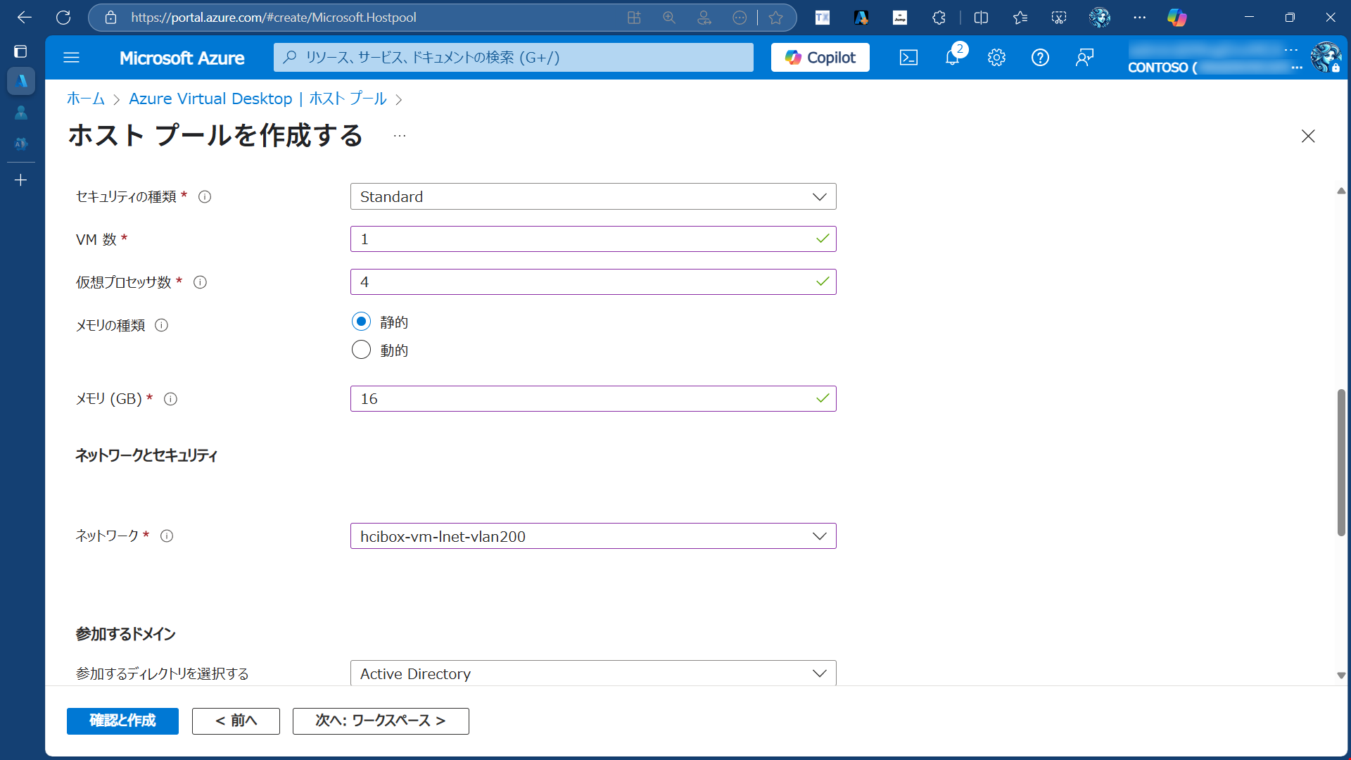Click 次へ: ワークスペース button
Viewport: 1351px width, 760px height.
coord(380,721)
